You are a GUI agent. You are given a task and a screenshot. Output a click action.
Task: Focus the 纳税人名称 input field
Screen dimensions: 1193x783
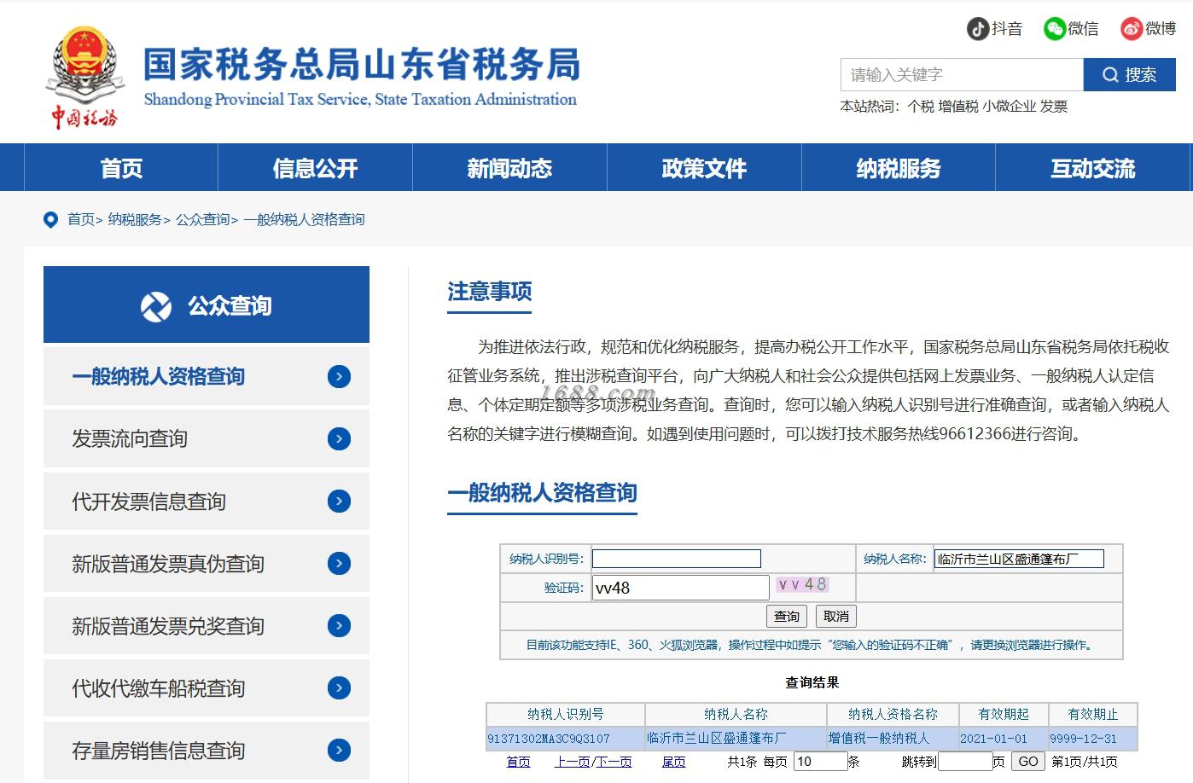click(1019, 559)
